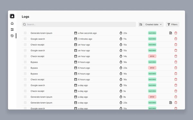Select the checkbox for Check receipt 6 hours ago

coord(25,79)
